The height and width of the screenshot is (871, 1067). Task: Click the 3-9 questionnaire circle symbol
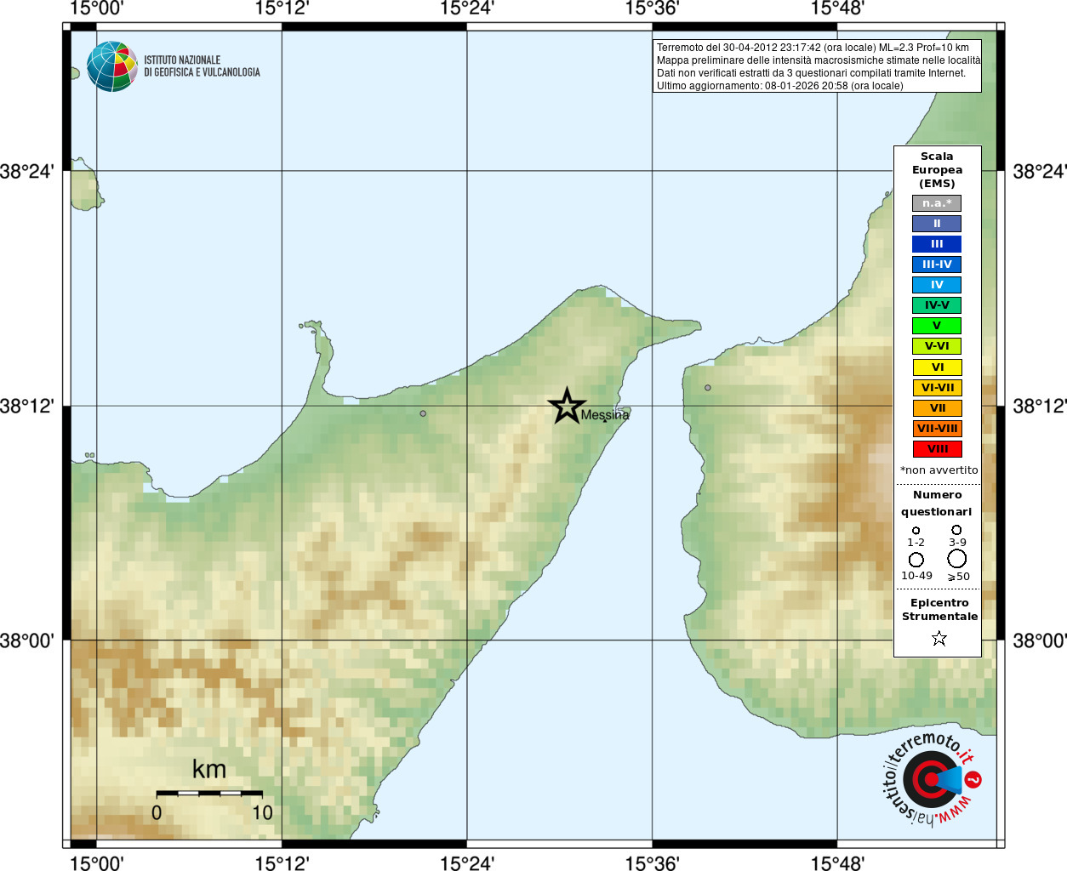point(956,529)
